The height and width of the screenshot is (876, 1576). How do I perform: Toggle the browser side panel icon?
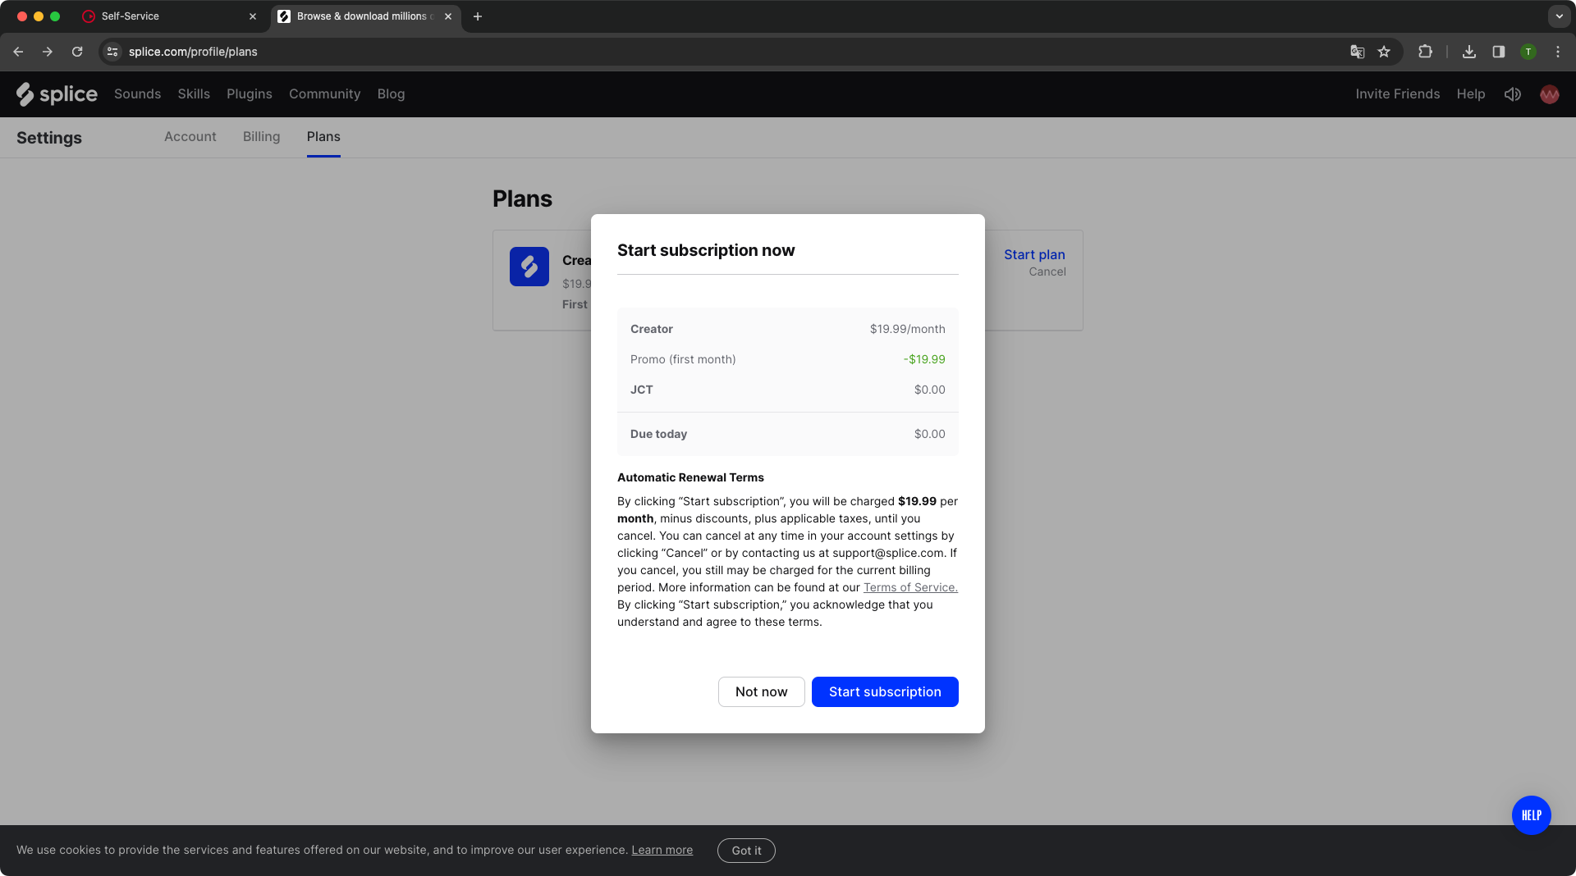point(1499,52)
